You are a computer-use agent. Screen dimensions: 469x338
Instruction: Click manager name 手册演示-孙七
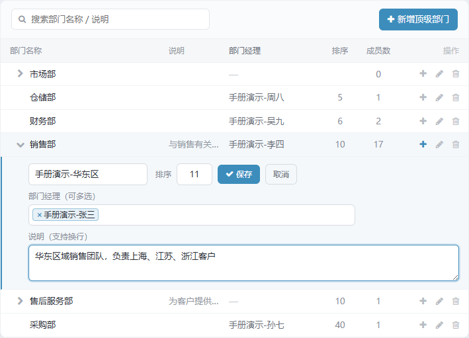[x=257, y=325]
